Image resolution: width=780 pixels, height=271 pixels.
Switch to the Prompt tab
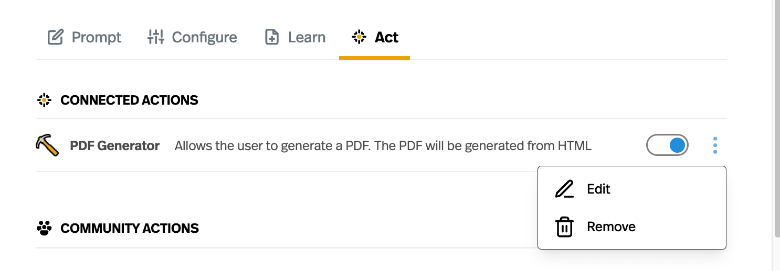pyautogui.click(x=96, y=37)
